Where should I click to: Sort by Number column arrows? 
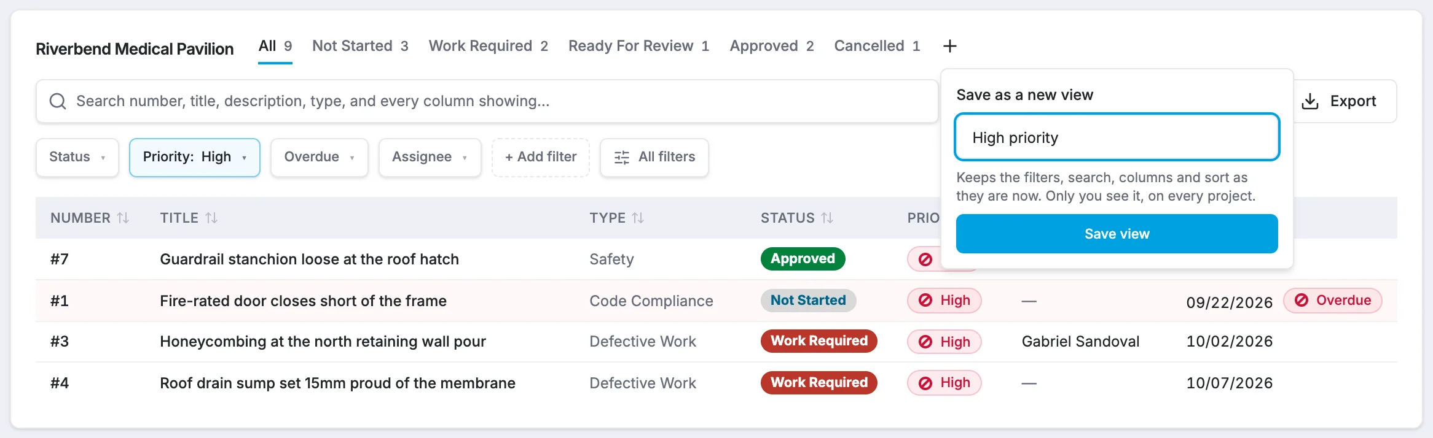pos(123,218)
